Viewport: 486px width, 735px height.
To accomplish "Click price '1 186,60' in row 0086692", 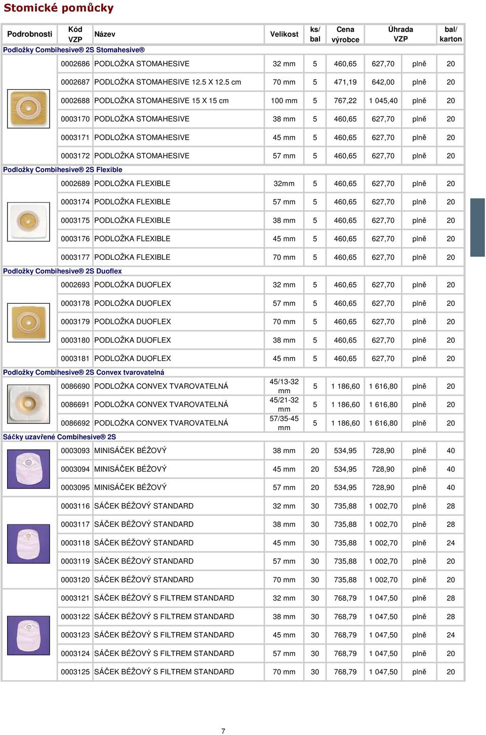I will coord(345,423).
